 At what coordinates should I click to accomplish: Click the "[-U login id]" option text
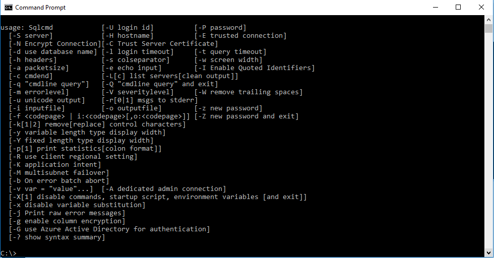tap(128, 28)
